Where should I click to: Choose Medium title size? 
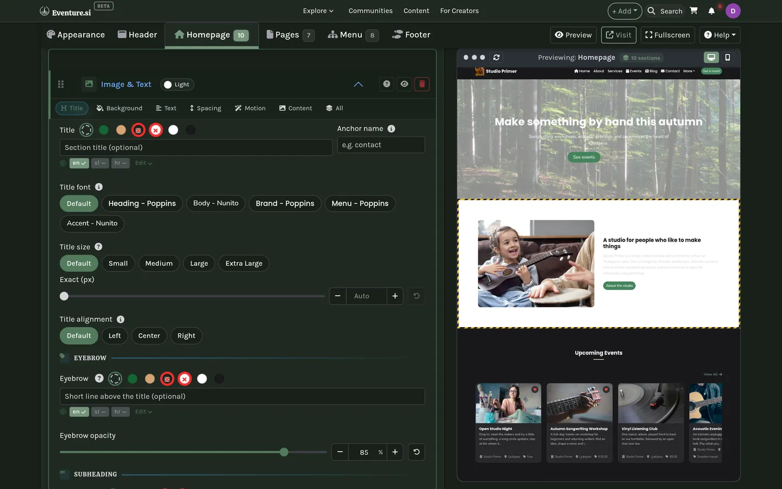click(x=159, y=264)
